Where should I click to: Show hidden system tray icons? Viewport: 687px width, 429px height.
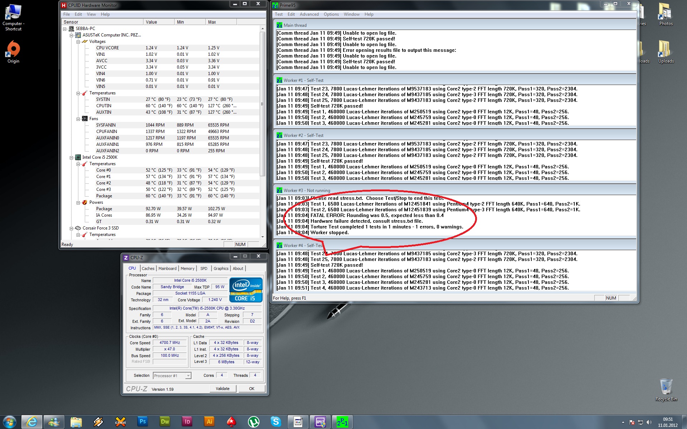coord(623,422)
